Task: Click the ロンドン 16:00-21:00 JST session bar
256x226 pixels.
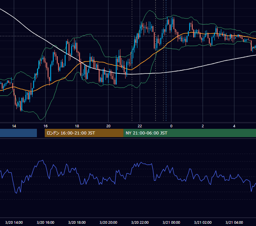Action: pyautogui.click(x=84, y=133)
